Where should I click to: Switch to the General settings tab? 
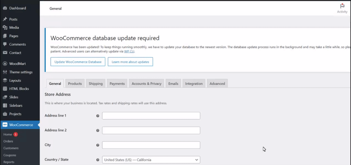[55, 84]
